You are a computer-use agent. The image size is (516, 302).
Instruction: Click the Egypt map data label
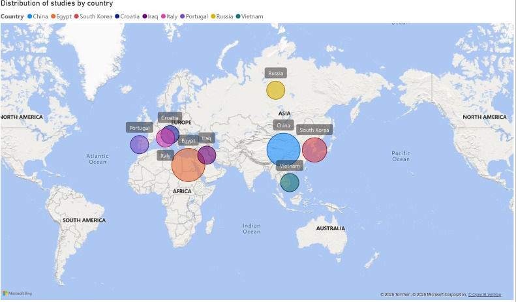point(189,140)
